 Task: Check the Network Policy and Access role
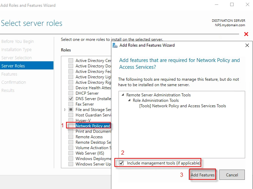71,126
